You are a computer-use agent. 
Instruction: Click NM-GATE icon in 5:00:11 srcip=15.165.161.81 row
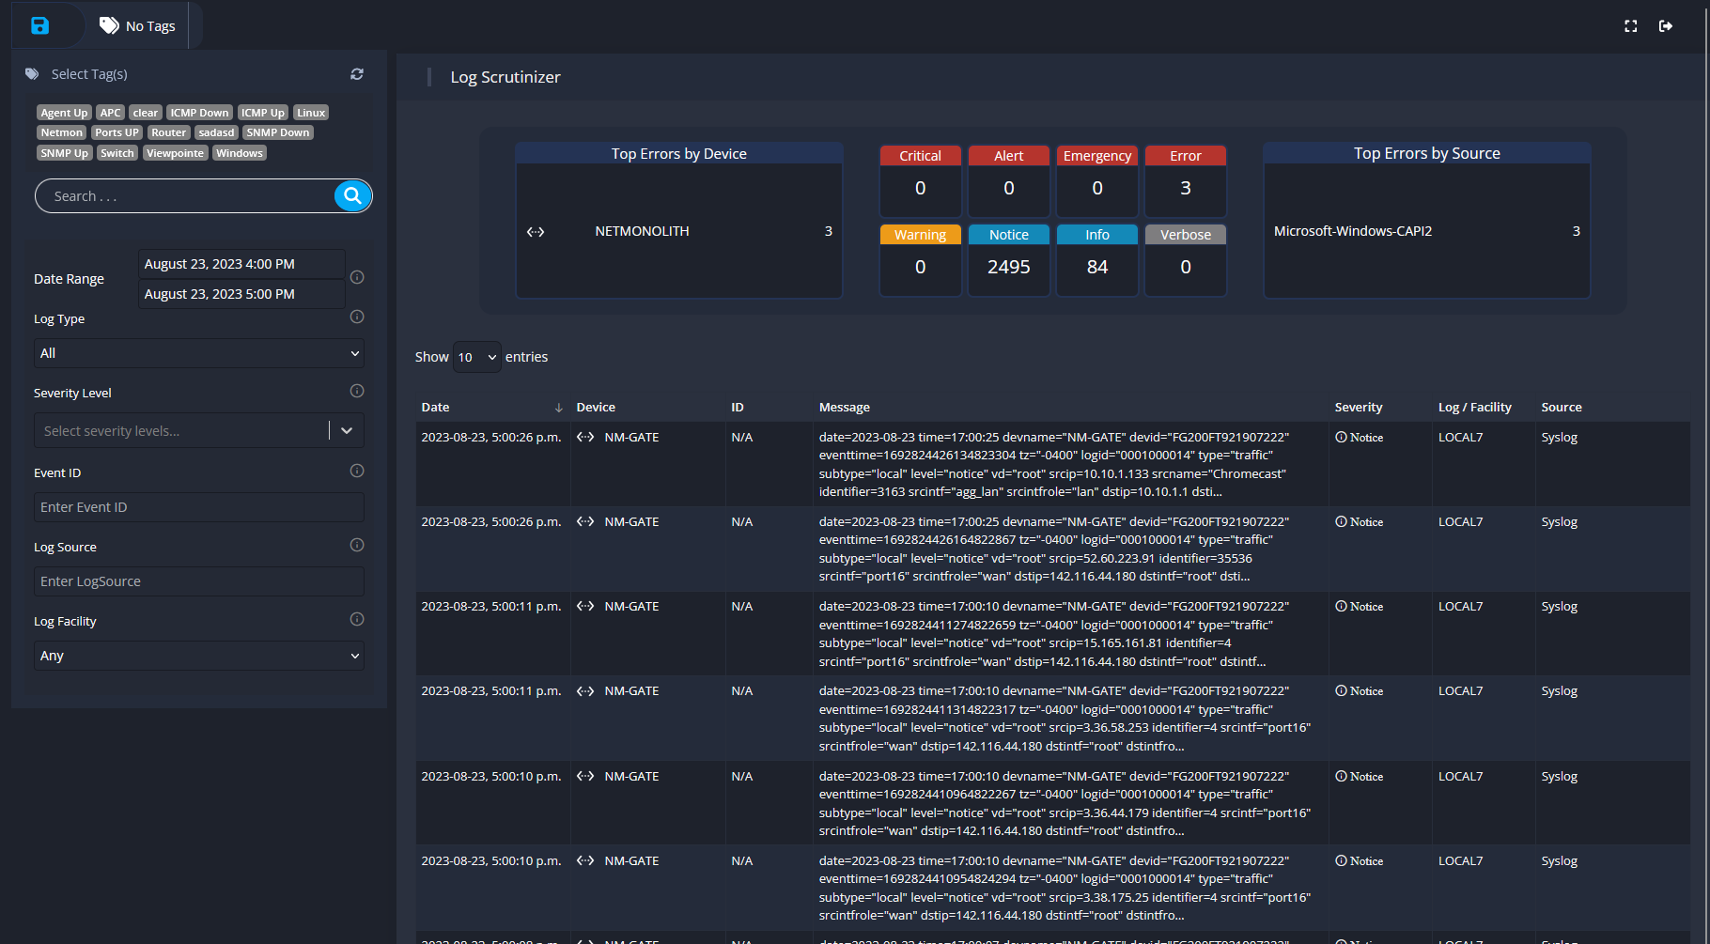pyautogui.click(x=585, y=606)
